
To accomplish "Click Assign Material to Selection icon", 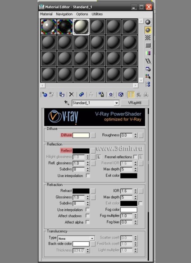I will click(62, 94).
